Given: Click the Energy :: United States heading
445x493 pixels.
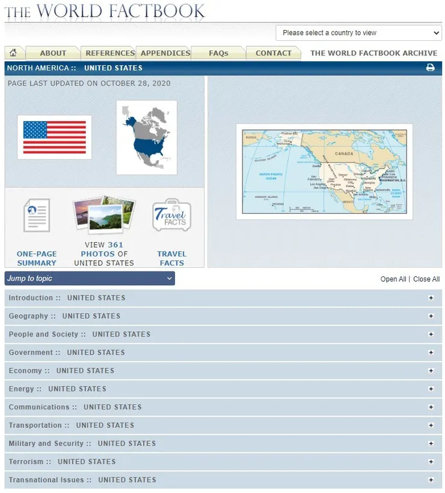Looking at the screenshot, I should pyautogui.click(x=58, y=389).
